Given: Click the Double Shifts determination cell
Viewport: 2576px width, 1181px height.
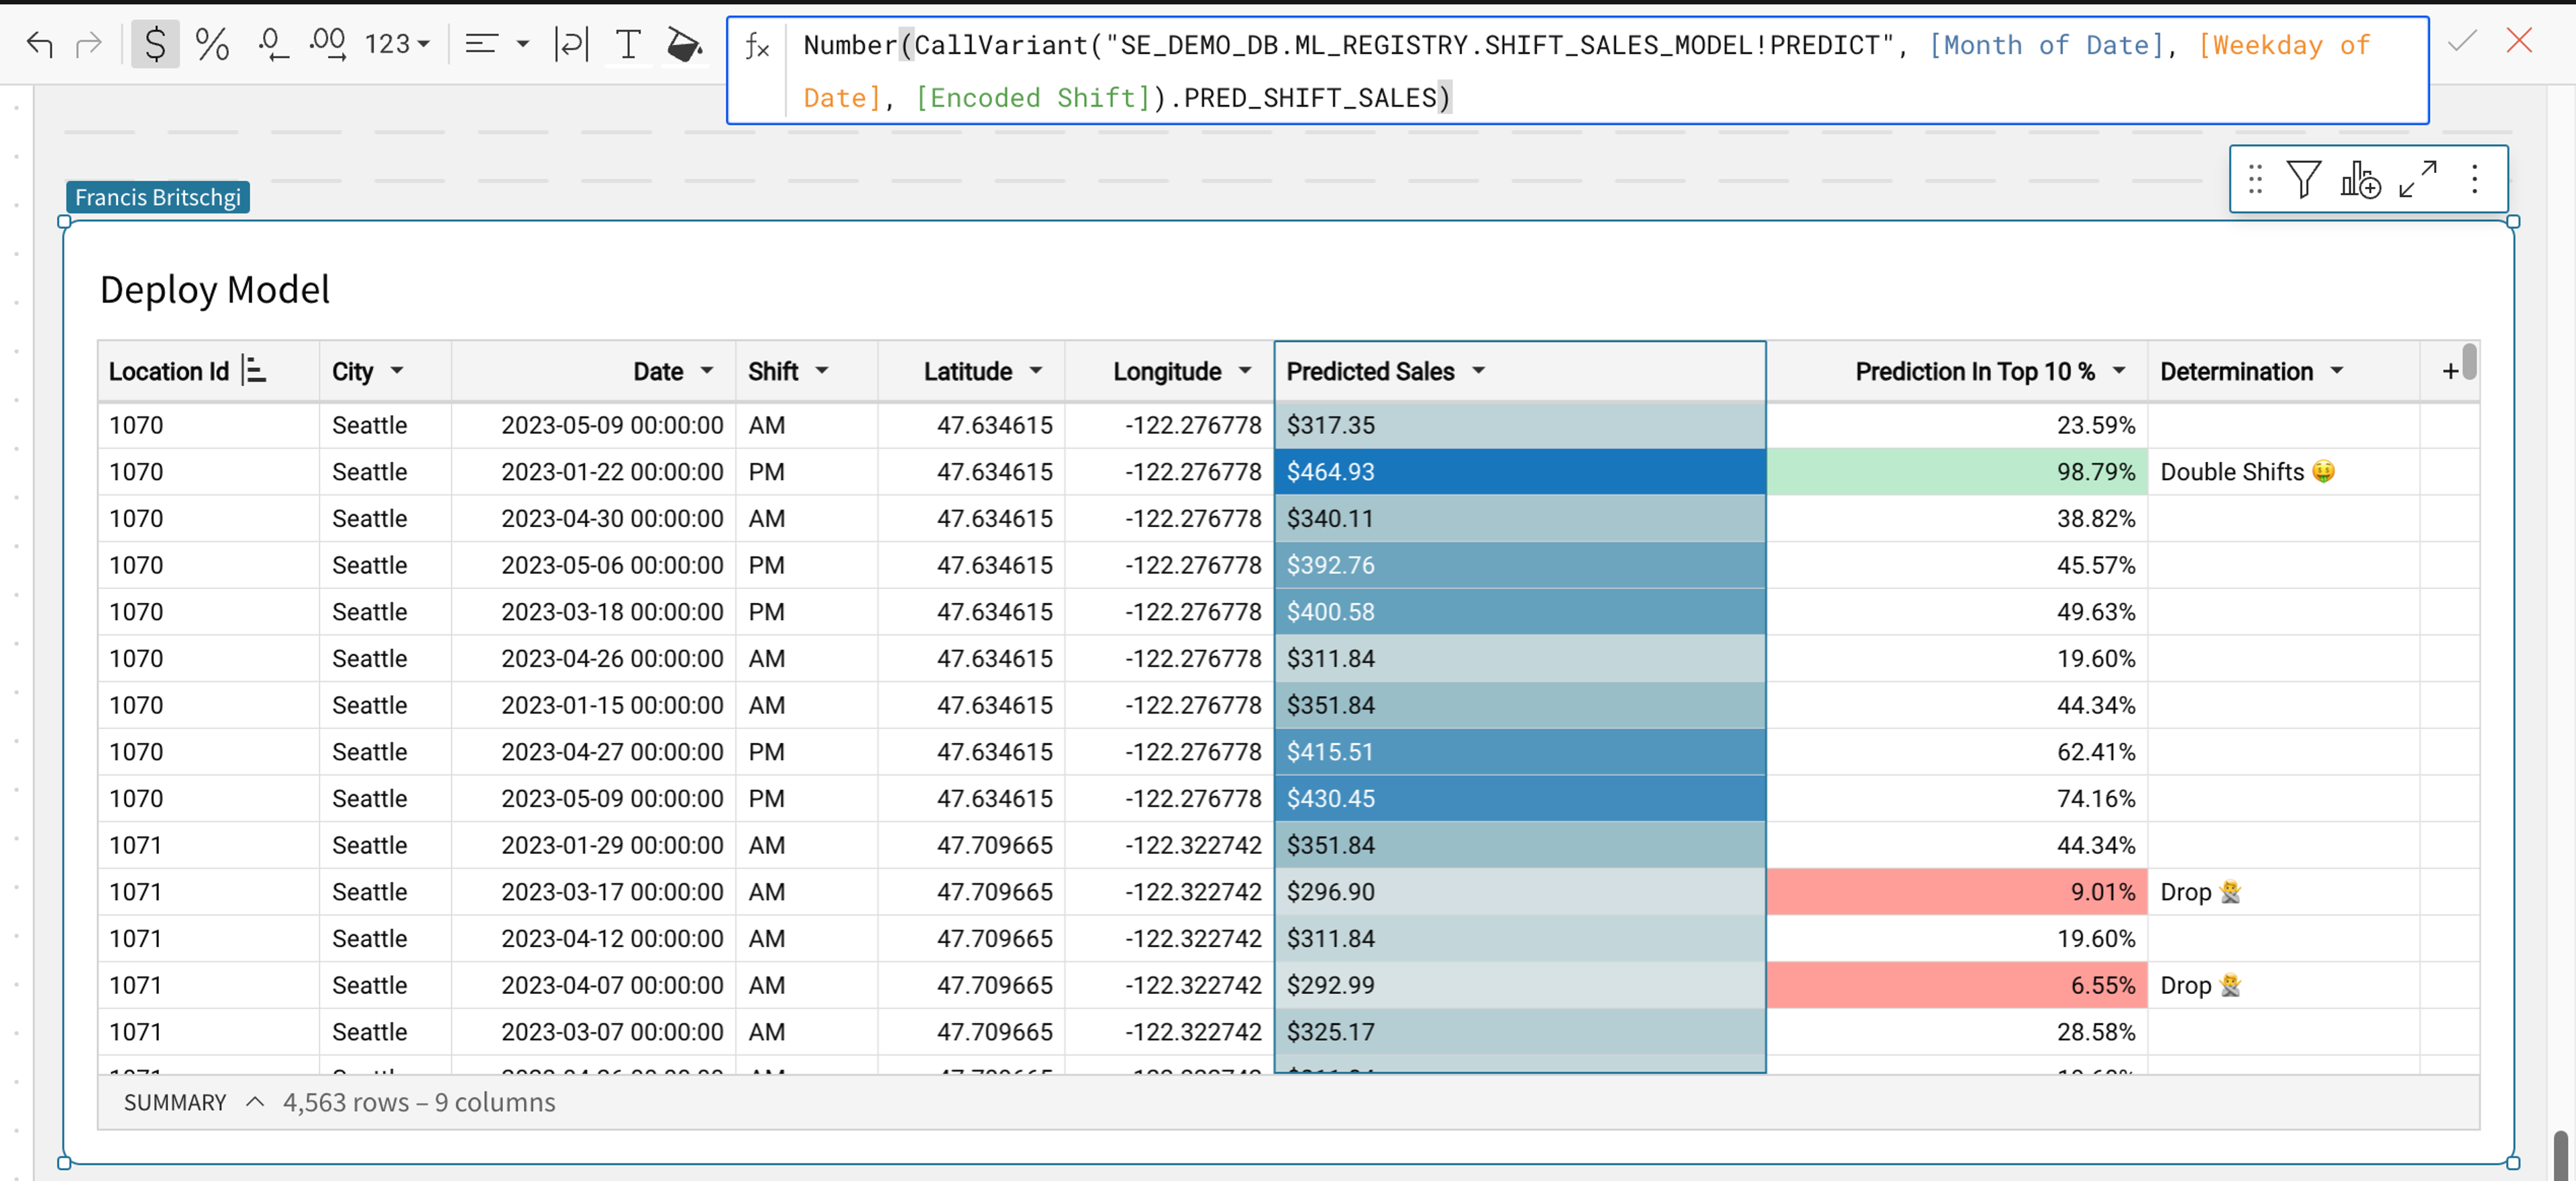Looking at the screenshot, I should point(2284,472).
